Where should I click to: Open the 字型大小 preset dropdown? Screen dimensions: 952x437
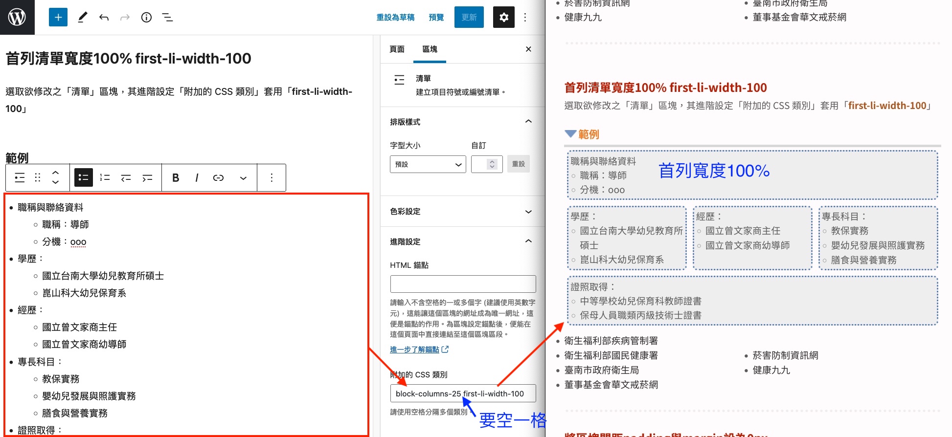coord(428,164)
